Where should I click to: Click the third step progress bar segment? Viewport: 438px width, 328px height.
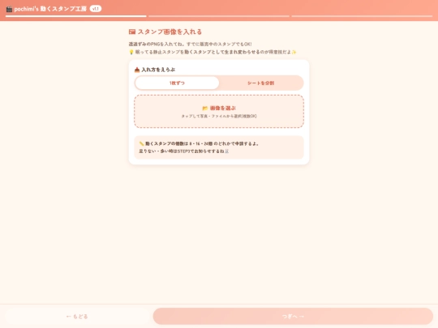pos(362,16)
